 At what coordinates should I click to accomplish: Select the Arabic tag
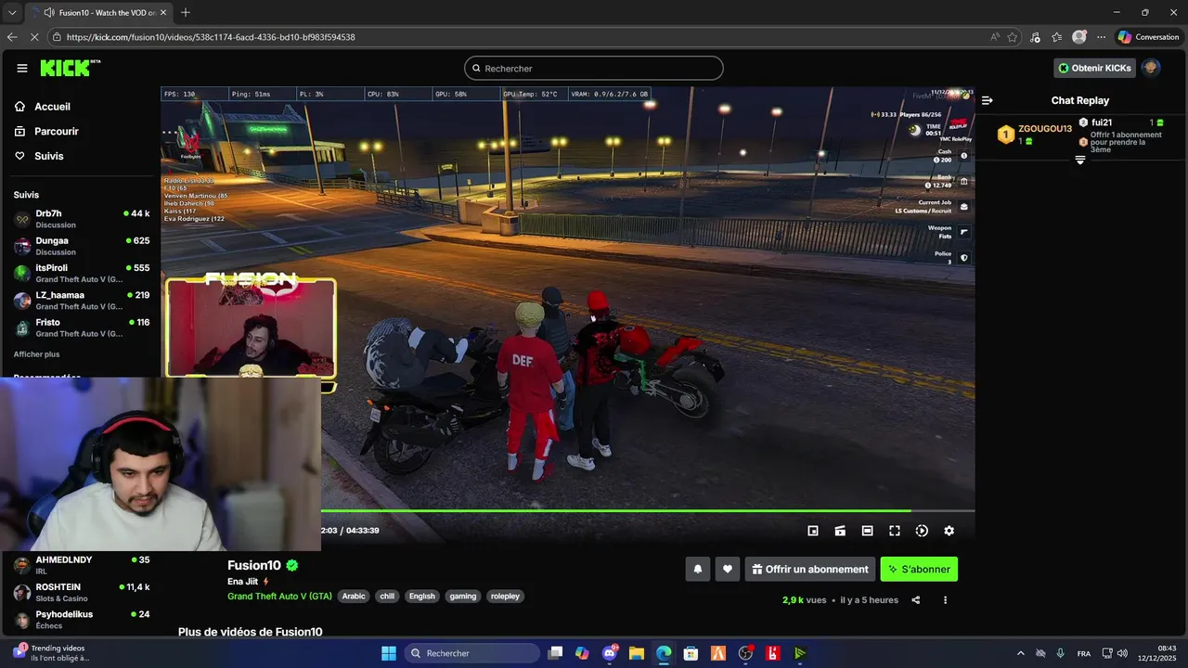tap(354, 597)
